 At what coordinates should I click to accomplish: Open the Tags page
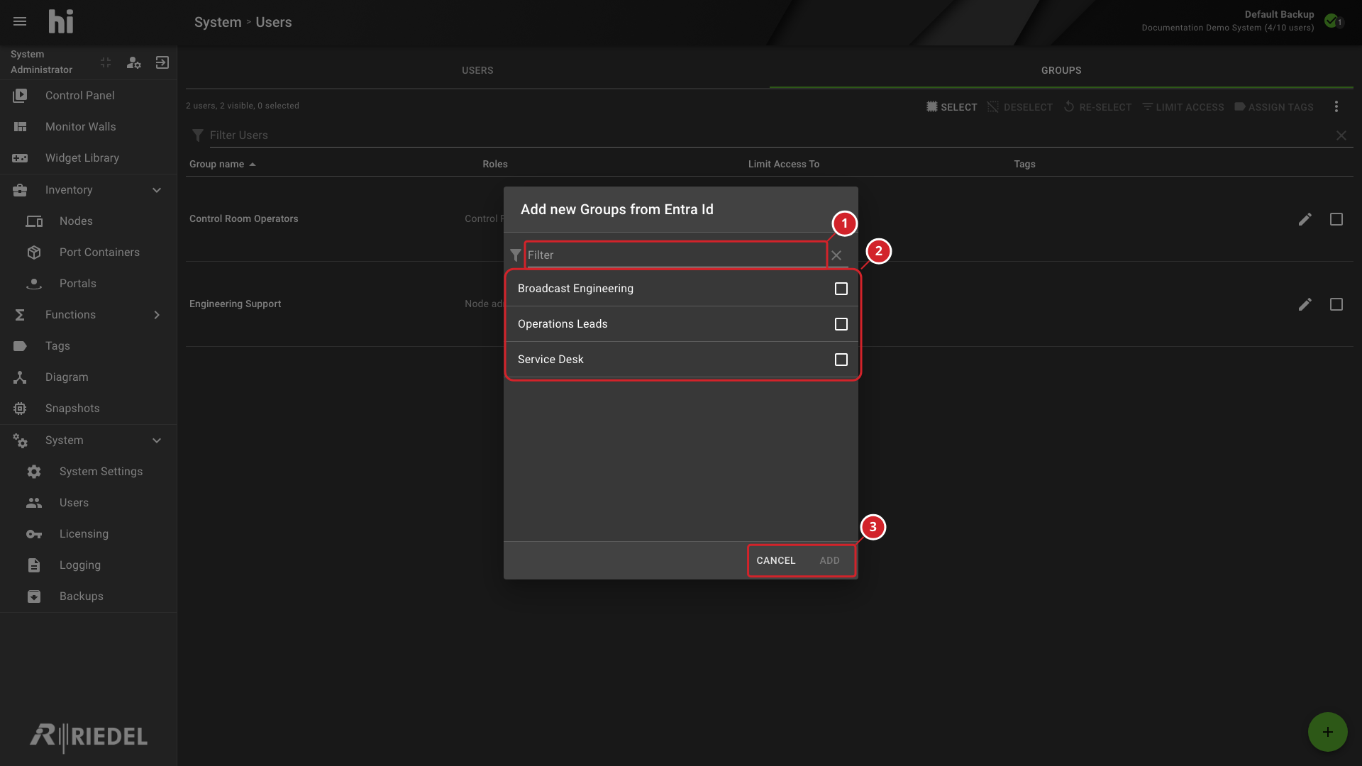[88, 345]
